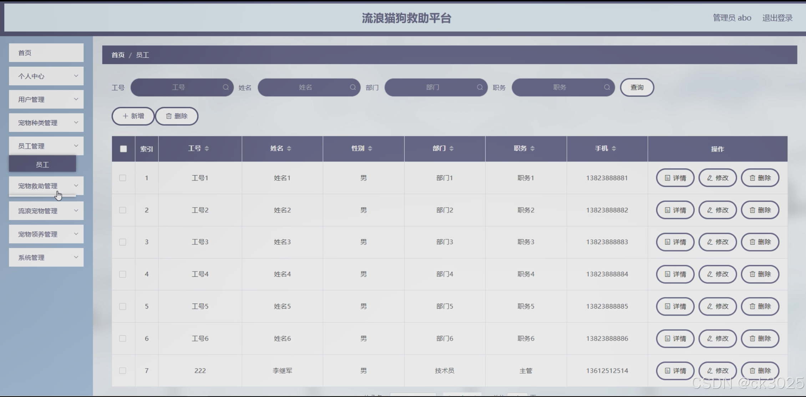Select checkbox for 李继军 row
Screen dimensions: 806x397
point(123,371)
